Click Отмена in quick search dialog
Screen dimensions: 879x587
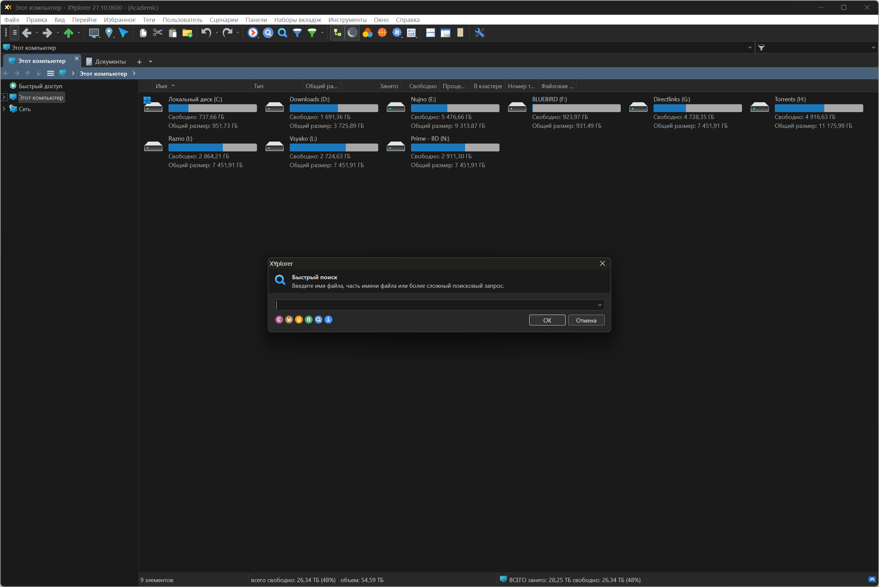click(586, 320)
